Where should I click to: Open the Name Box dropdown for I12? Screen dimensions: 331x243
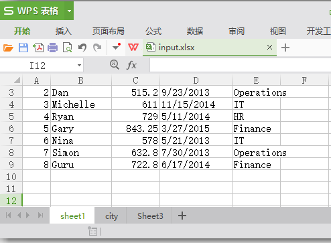click(x=79, y=66)
